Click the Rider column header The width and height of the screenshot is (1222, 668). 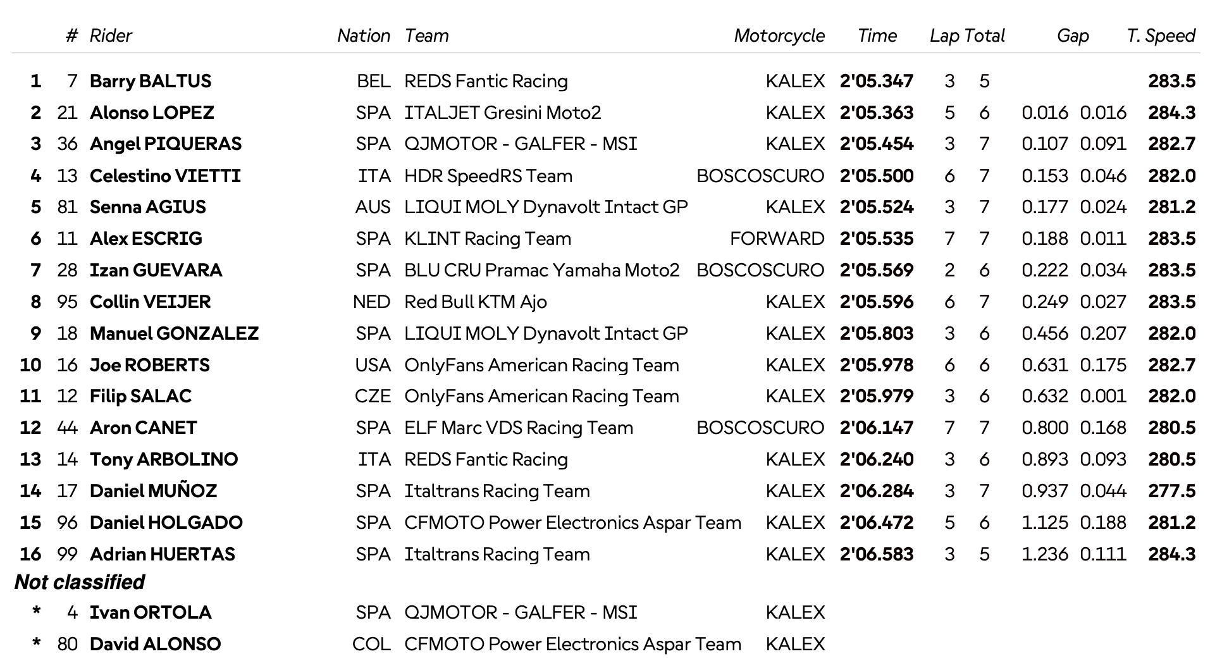(x=111, y=35)
